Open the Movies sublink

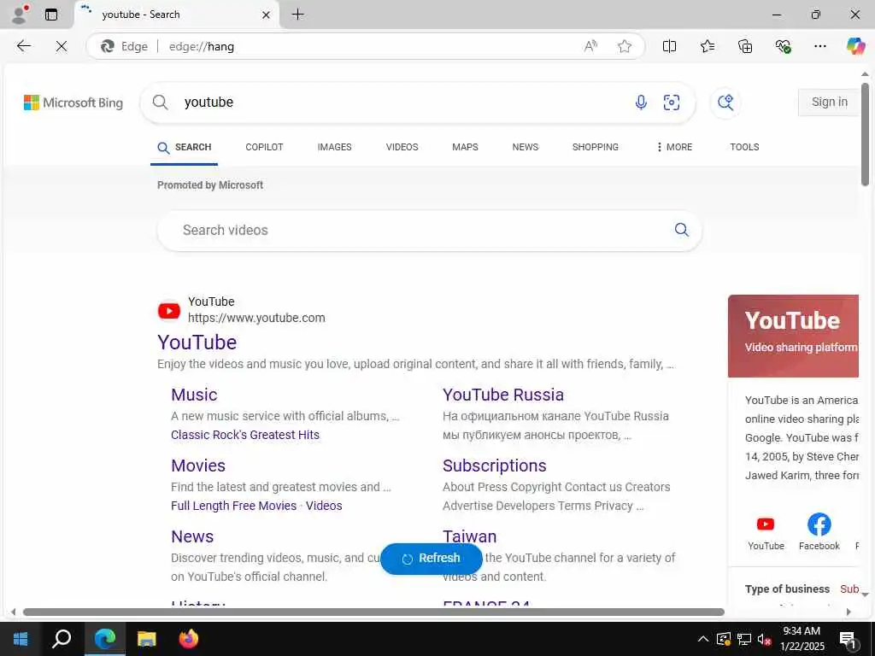[198, 466]
